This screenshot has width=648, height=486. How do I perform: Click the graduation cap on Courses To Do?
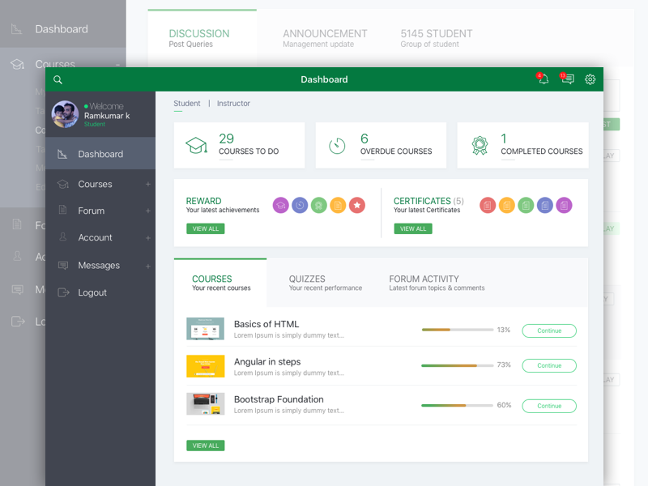(198, 145)
